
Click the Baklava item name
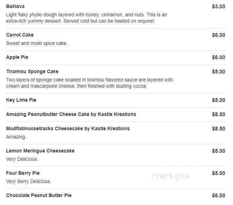[15, 7]
